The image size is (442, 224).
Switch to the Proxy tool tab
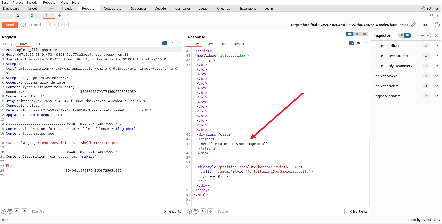tap(50, 8)
